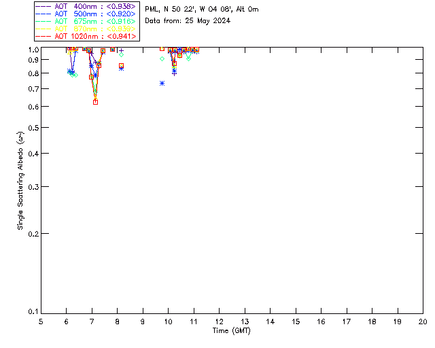Click the 'Time (GMT)' x-axis title
The height and width of the screenshot is (348, 435).
(231, 331)
